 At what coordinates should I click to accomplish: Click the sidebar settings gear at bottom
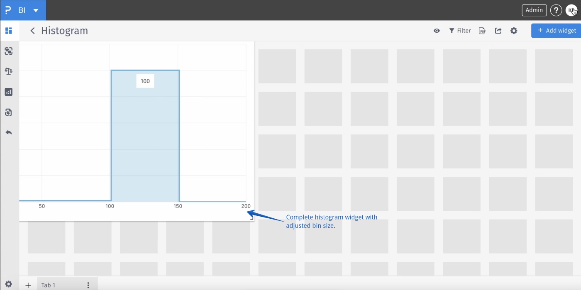(x=9, y=285)
